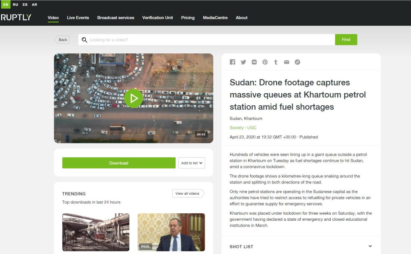
Task: Share the video on Facebook
Action: coord(232,62)
